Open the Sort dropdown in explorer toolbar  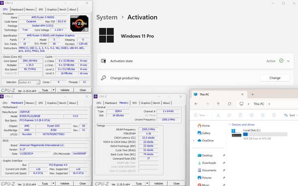click(x=291, y=115)
